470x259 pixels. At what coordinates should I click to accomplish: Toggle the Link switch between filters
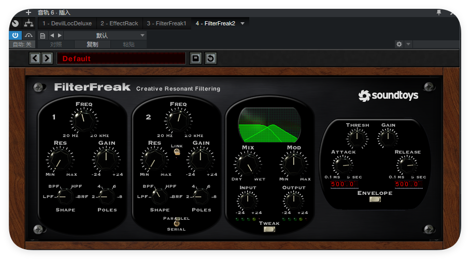tap(177, 152)
